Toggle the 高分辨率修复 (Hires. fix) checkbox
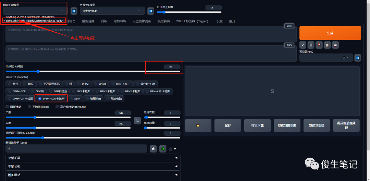The height and width of the screenshot is (181, 370). pos(57,107)
